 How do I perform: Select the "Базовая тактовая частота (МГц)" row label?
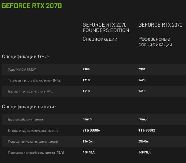(x=31, y=91)
